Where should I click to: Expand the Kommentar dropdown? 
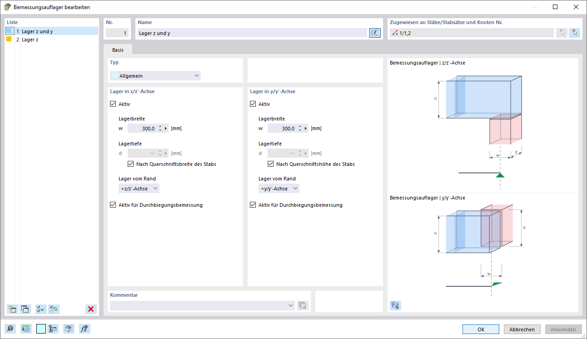291,306
